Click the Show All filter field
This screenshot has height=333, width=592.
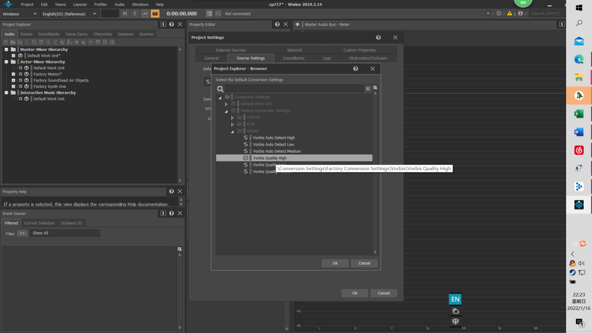(x=65, y=233)
